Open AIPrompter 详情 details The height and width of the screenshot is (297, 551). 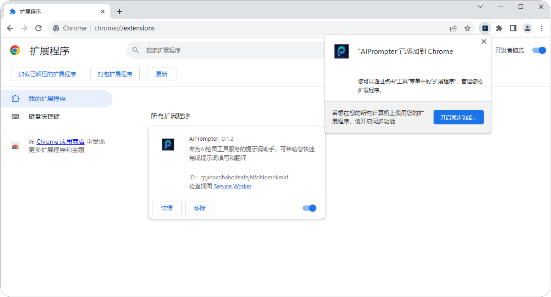pyautogui.click(x=167, y=208)
